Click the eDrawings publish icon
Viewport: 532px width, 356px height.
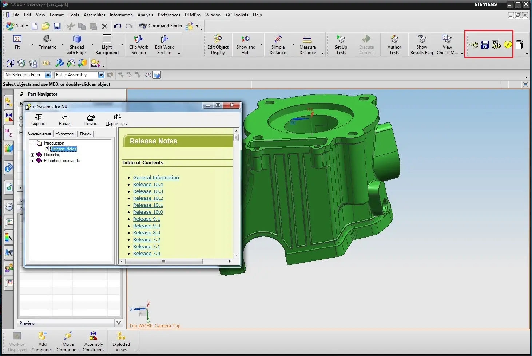tap(474, 45)
